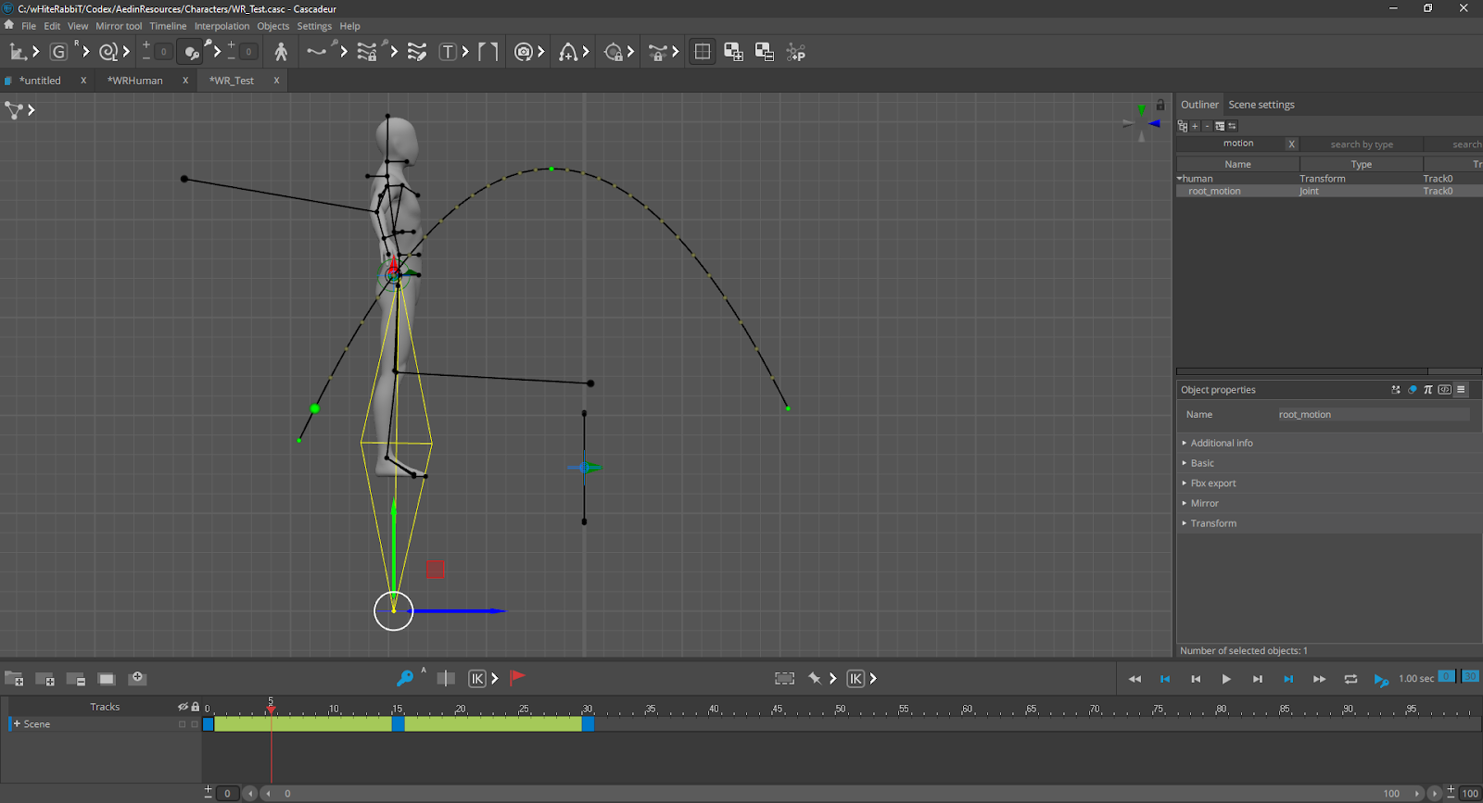The height and width of the screenshot is (803, 1483).
Task: Toggle visibility box for Scene track
Action: (183, 724)
